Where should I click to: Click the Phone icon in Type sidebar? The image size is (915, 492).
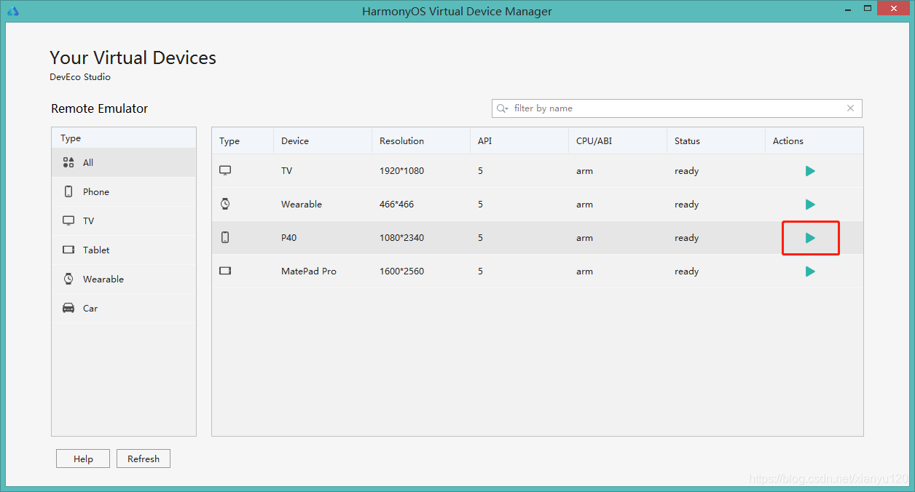pos(68,191)
